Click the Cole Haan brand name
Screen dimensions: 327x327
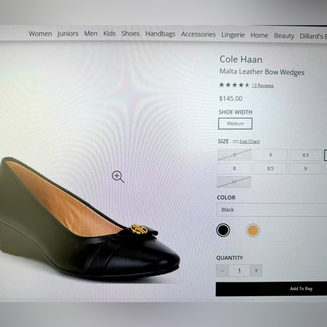pyautogui.click(x=241, y=60)
